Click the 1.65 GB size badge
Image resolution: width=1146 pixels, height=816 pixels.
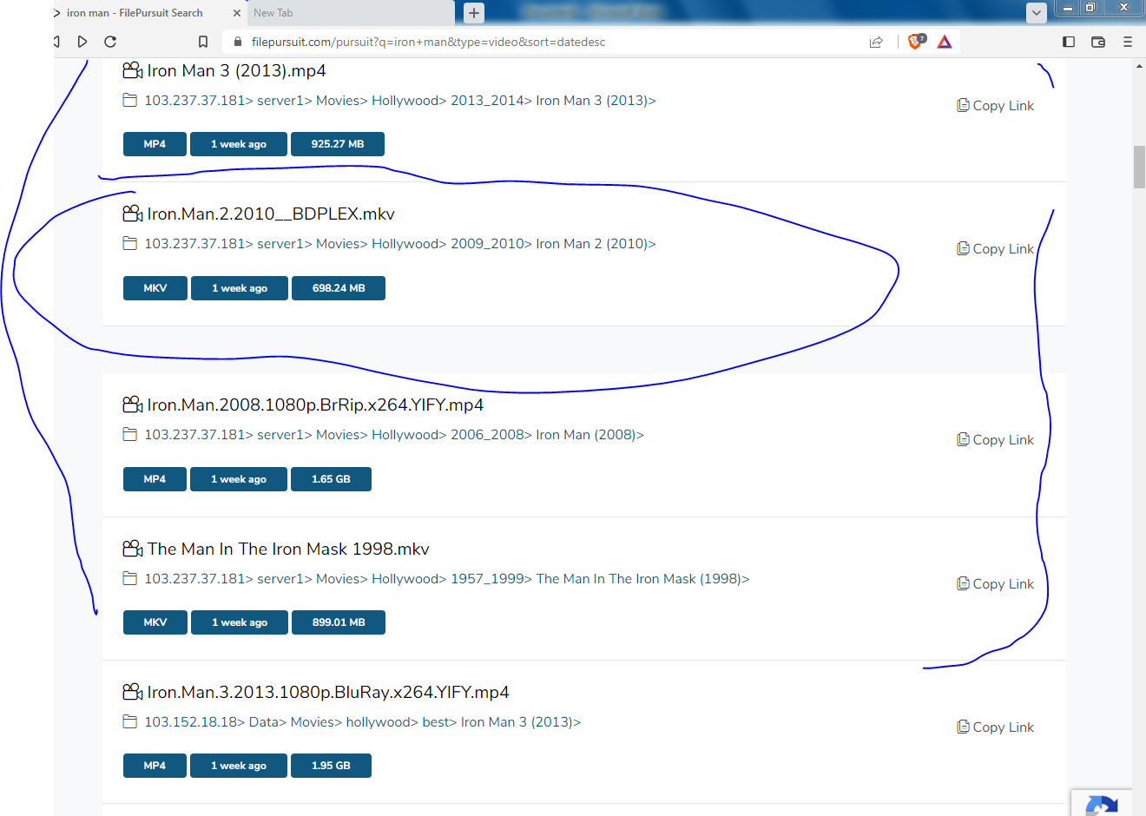pyautogui.click(x=331, y=479)
